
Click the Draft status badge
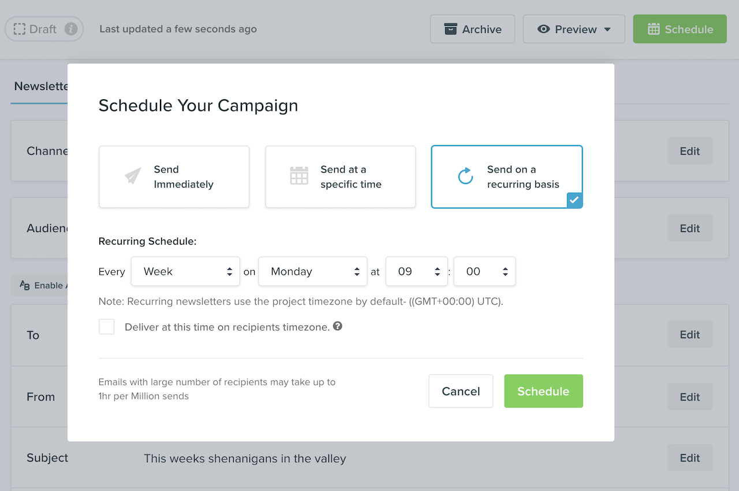(44, 28)
